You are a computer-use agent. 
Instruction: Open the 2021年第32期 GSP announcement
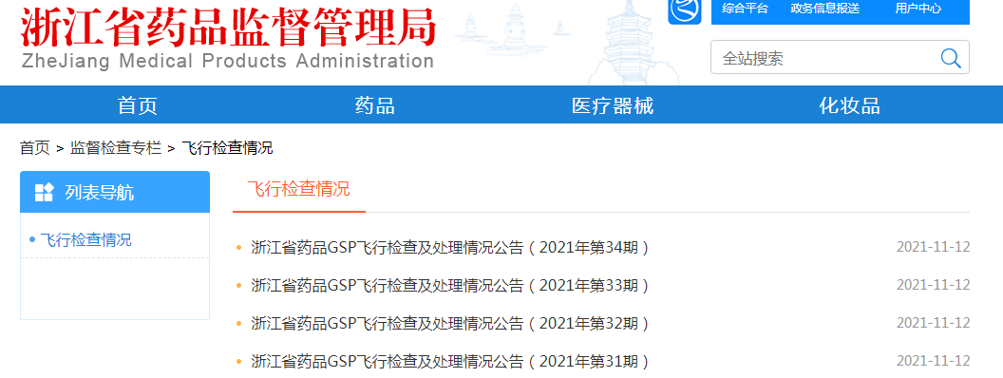tap(450, 323)
